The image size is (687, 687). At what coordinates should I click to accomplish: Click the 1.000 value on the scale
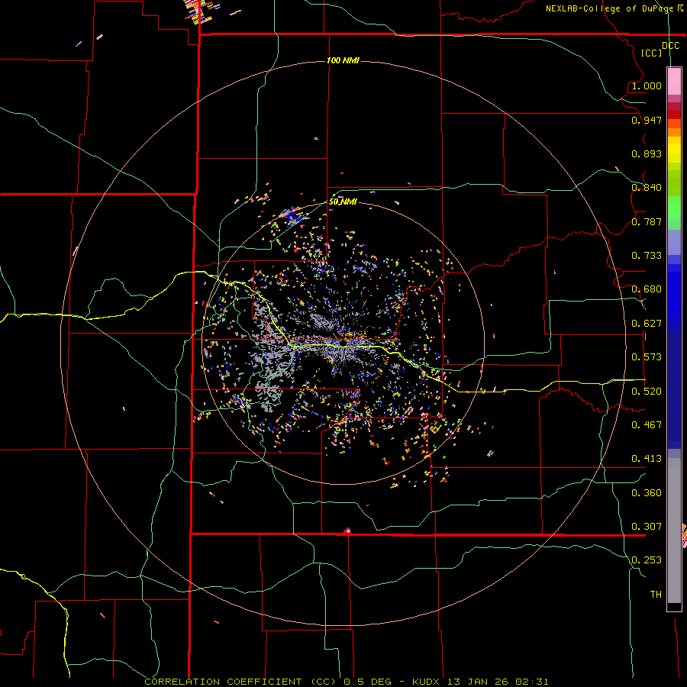[x=647, y=85]
